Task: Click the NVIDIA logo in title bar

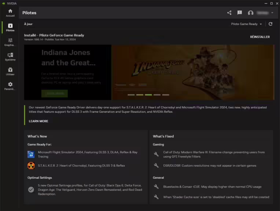Action: (3, 3)
